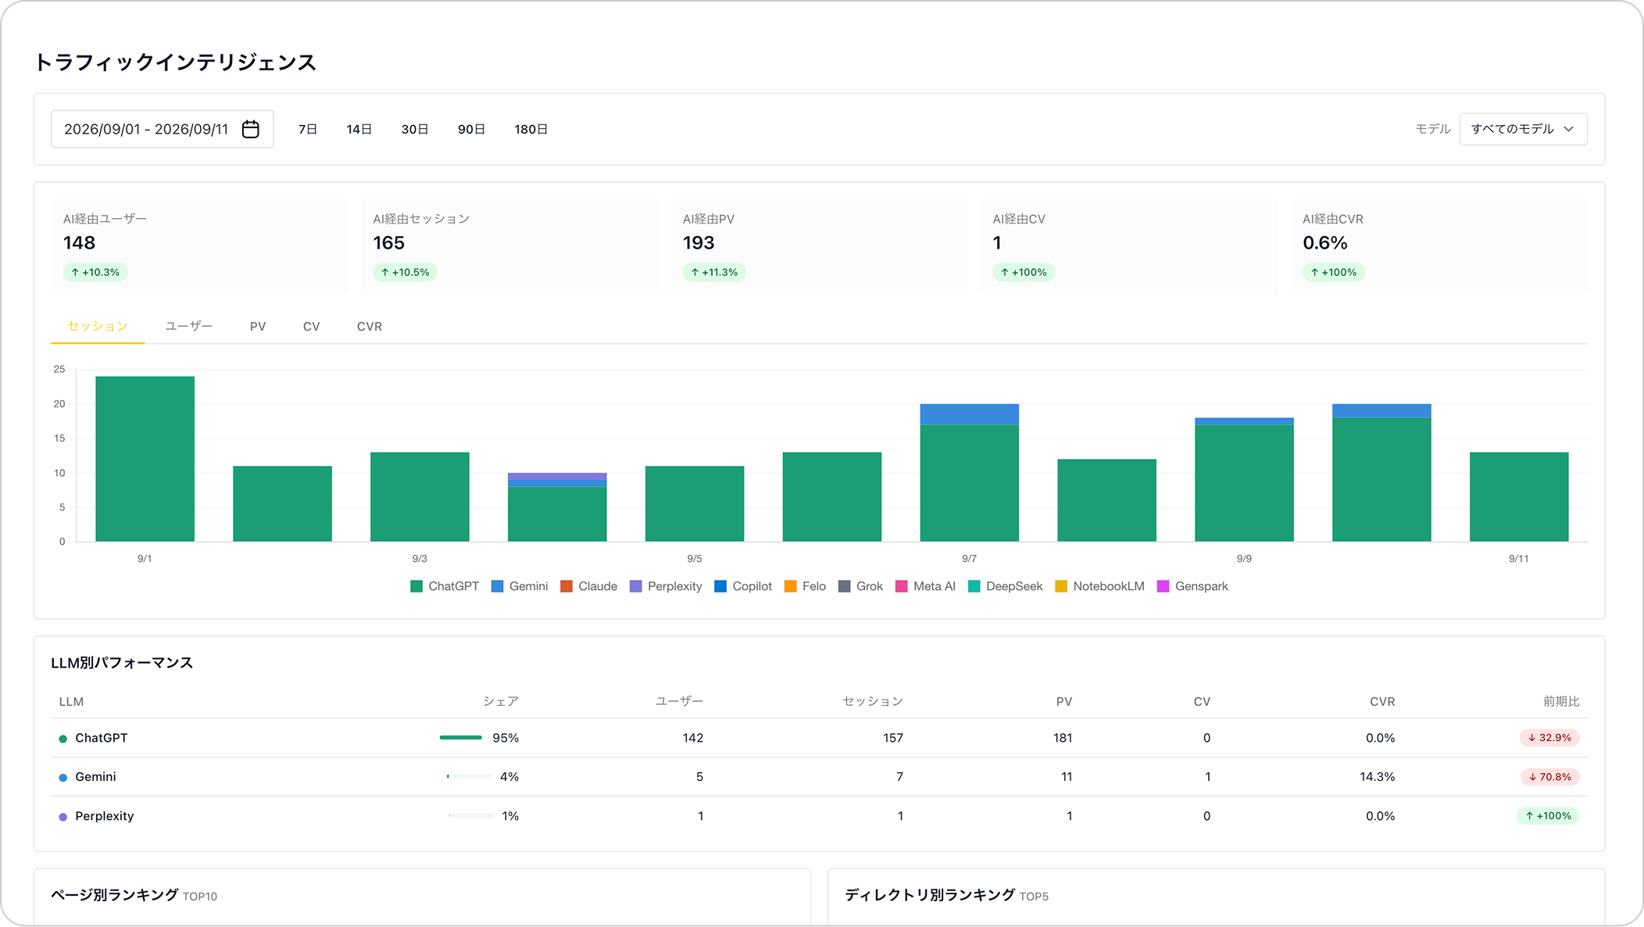Click the ページ別ランキング heading
Screen dimensions: 1644x927
pyautogui.click(x=115, y=895)
